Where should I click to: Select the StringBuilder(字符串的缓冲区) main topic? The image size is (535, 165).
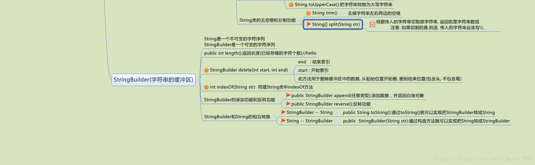(153, 80)
